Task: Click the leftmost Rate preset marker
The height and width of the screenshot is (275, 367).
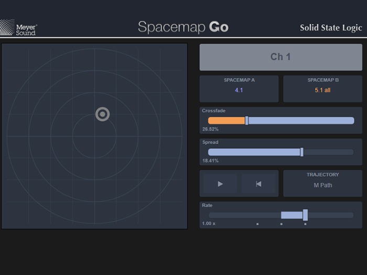Action: (257, 224)
